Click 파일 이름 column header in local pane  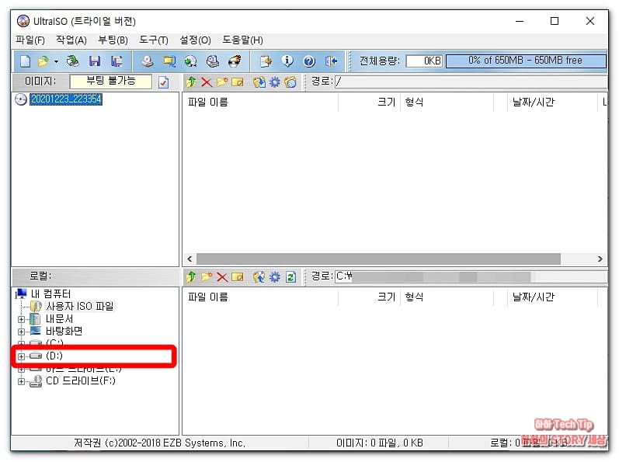coord(260,297)
